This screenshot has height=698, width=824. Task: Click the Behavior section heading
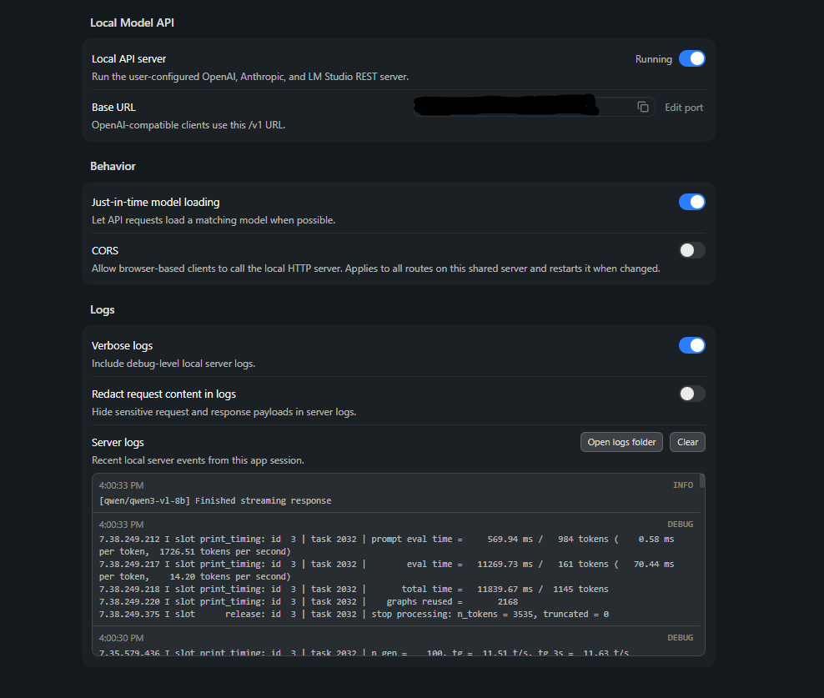113,166
